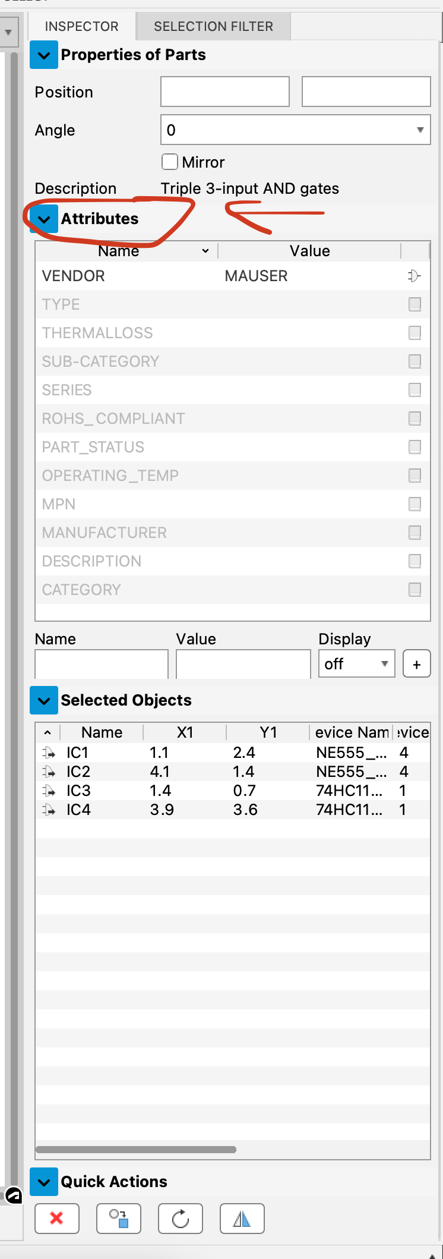Click the + button to add an attribute
443x1259 pixels.
click(416, 663)
